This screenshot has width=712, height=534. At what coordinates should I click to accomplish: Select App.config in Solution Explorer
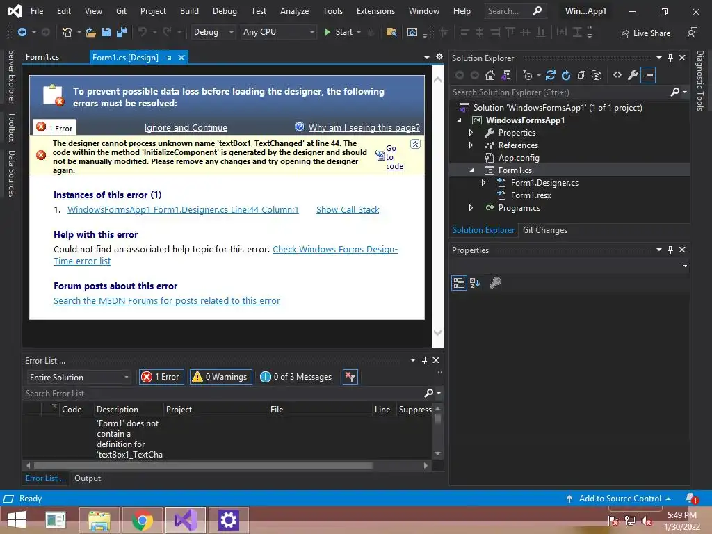pos(519,158)
